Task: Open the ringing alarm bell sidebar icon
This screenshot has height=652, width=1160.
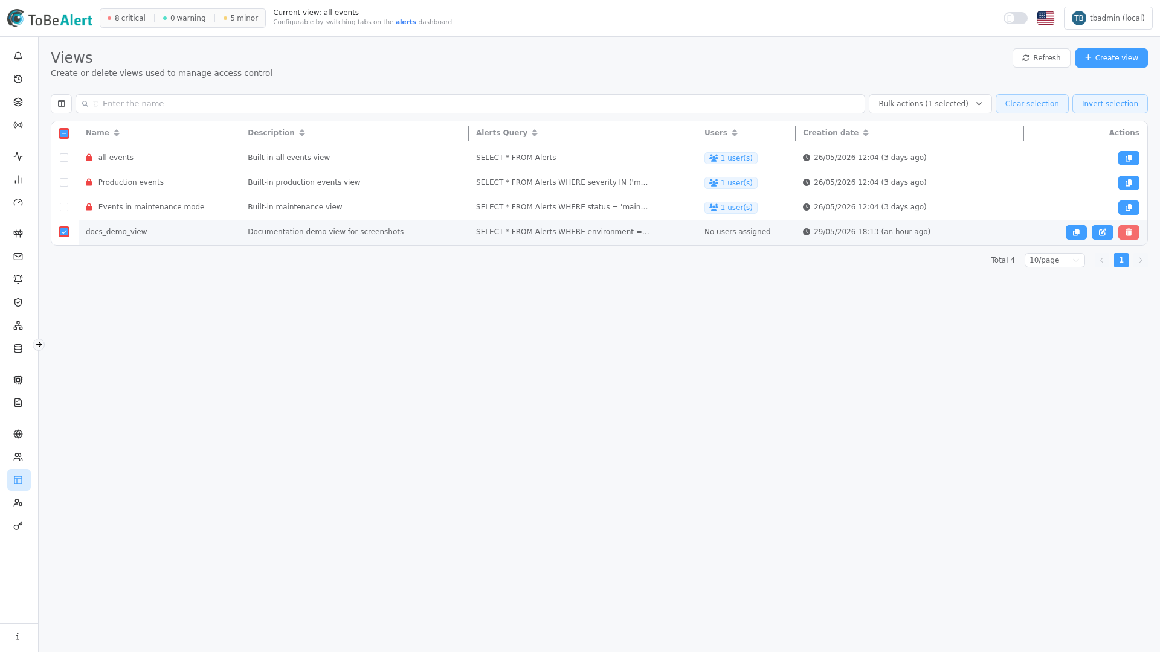Action: click(18, 280)
